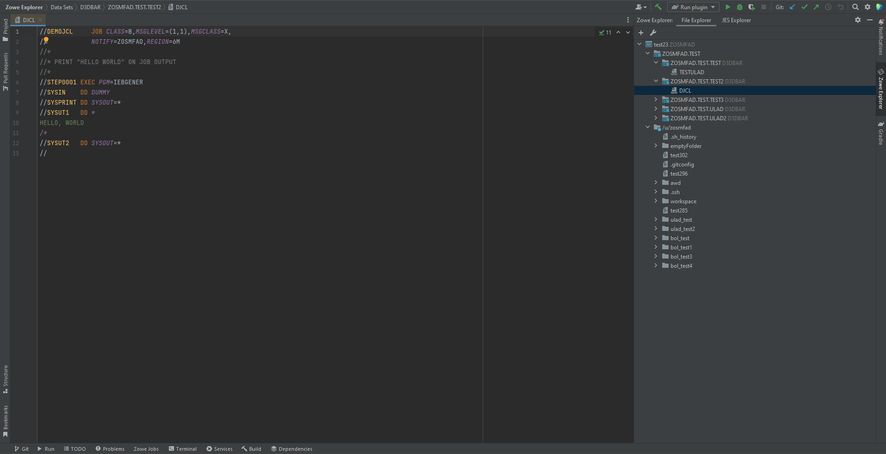This screenshot has width=886, height=454.
Task: Switch to the File Explorer tab
Action: point(696,20)
